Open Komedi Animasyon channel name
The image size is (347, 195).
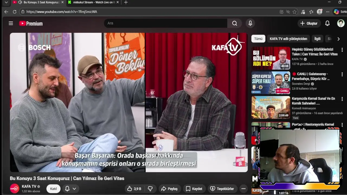pyautogui.click(x=304, y=108)
